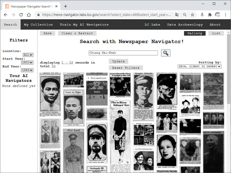231x173 pixels.
Task: Open Train My AI Navigators
Action: click(84, 25)
